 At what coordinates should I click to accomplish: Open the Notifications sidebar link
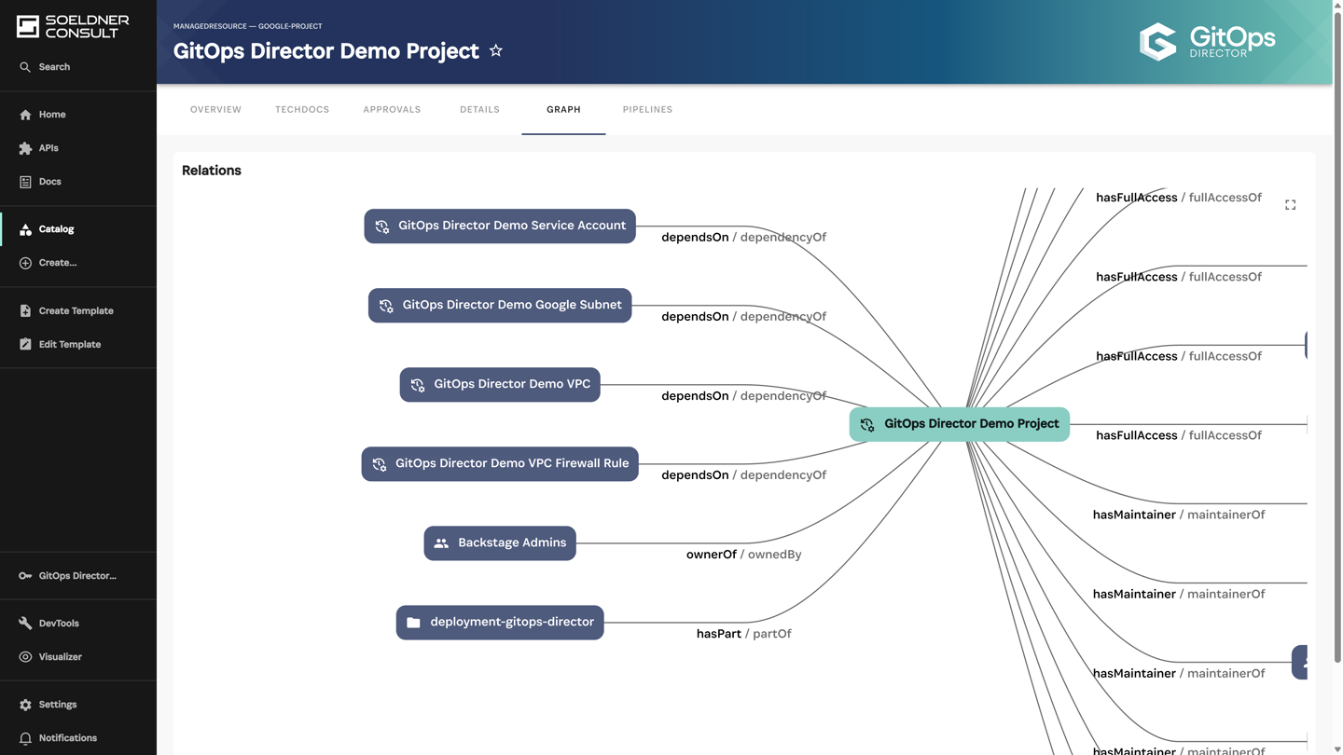click(78, 738)
